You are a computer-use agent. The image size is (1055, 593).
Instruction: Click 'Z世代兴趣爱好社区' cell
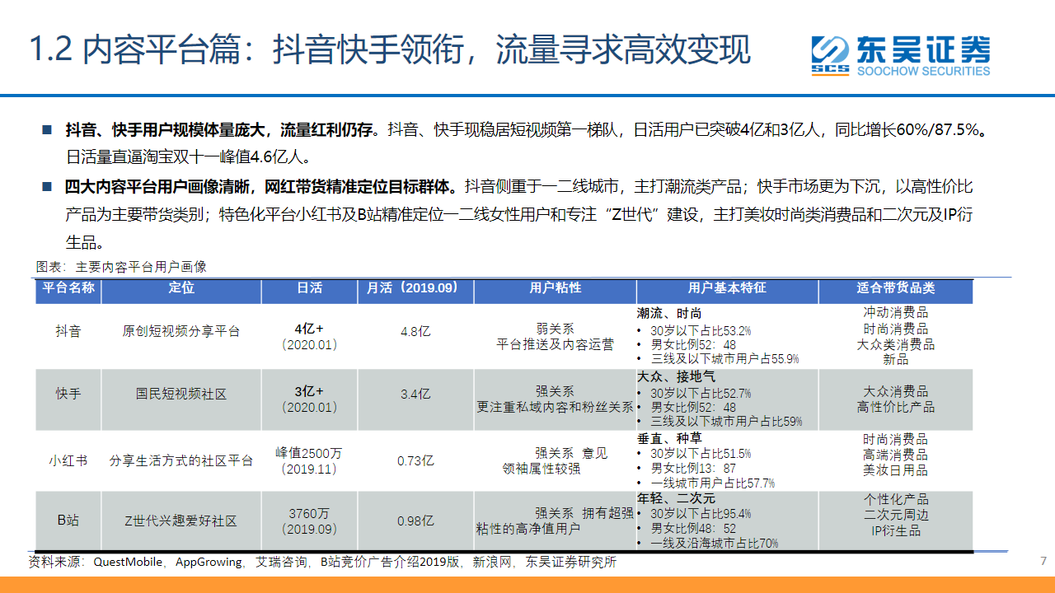[181, 521]
